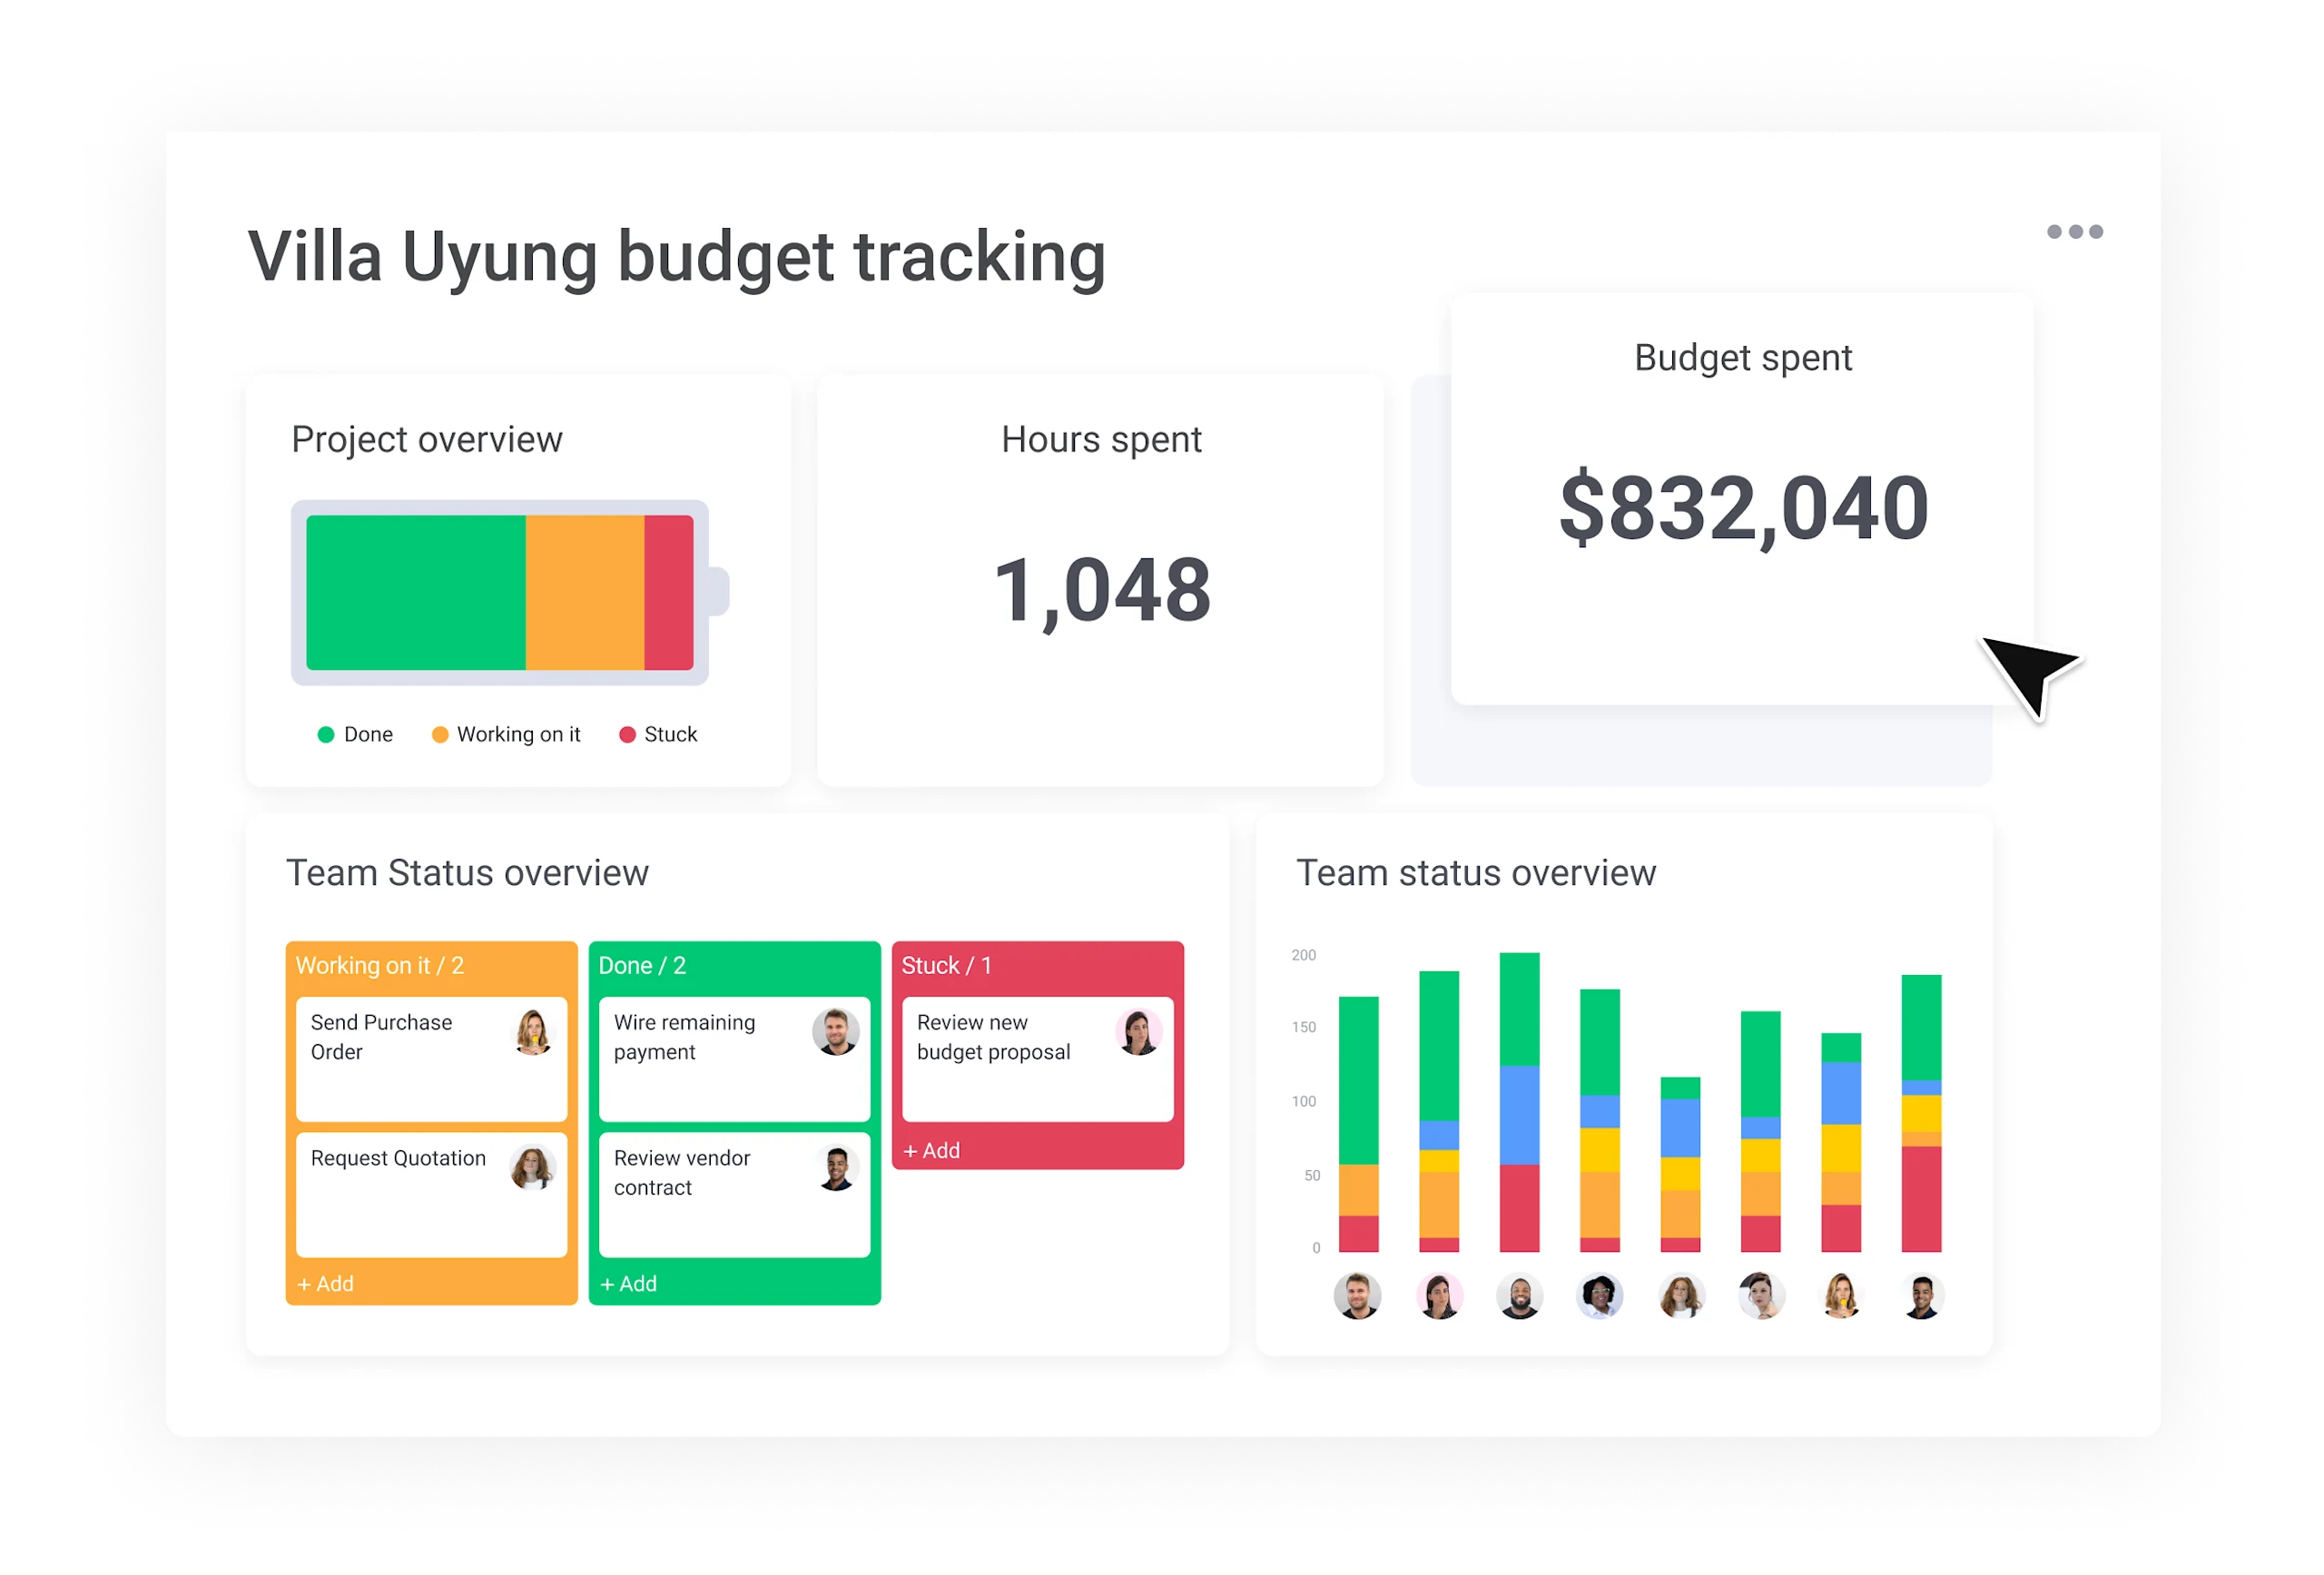Open the three-dot options menu
The image size is (2324, 1575).
(x=2074, y=232)
